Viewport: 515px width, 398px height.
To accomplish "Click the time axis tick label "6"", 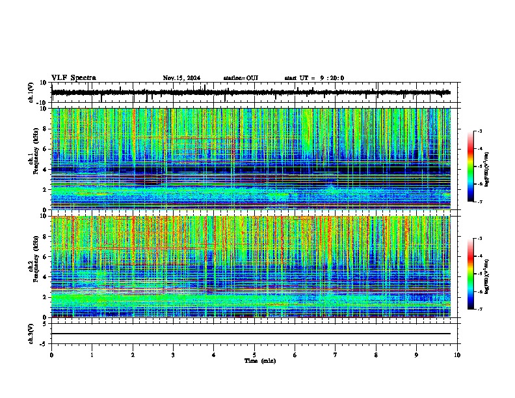I will (x=295, y=355).
